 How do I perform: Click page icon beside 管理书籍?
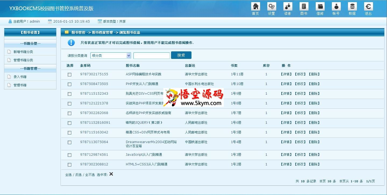pos(9,85)
